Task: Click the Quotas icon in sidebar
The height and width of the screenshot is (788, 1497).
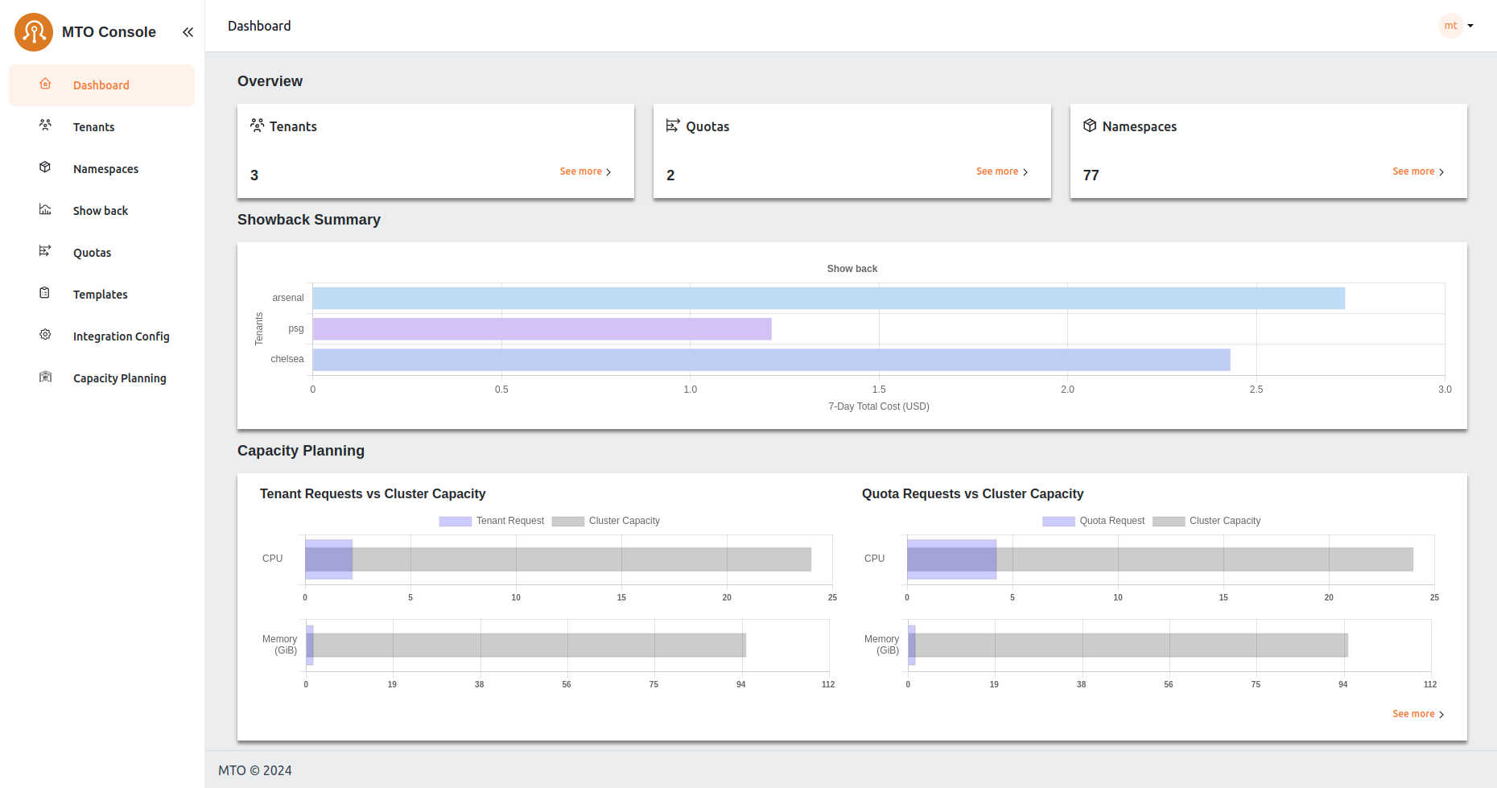Action: coord(45,251)
